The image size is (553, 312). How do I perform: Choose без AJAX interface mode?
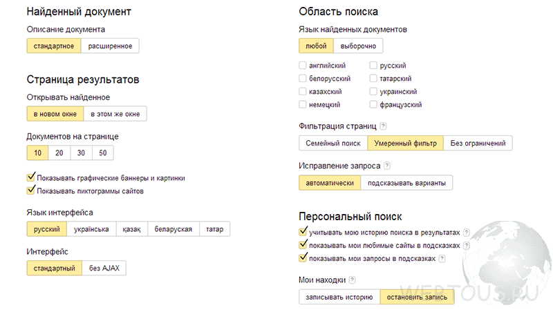point(104,268)
